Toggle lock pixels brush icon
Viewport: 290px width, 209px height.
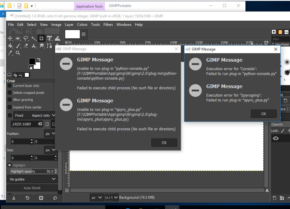(x=283, y=131)
